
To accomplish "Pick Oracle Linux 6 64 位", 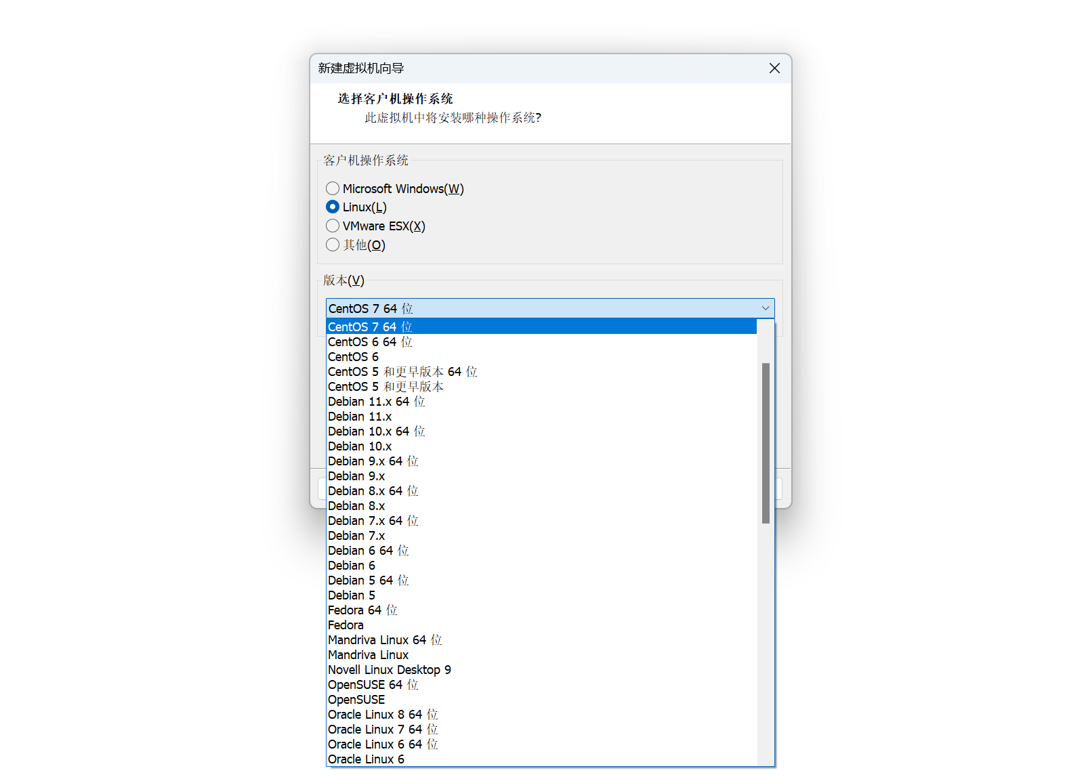I will (x=541, y=744).
